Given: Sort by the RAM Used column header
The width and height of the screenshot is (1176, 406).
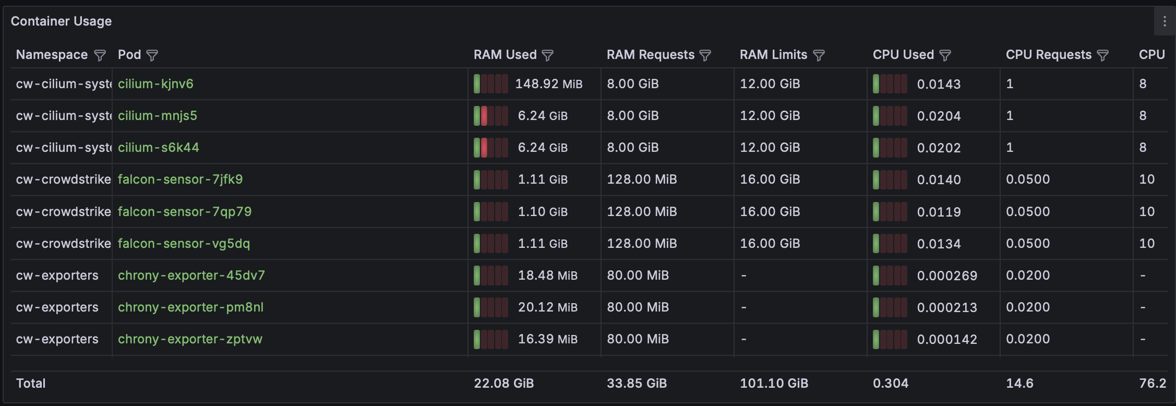Looking at the screenshot, I should point(505,55).
